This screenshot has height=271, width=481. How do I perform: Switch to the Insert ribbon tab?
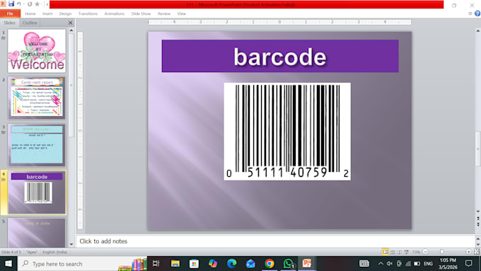tap(47, 13)
